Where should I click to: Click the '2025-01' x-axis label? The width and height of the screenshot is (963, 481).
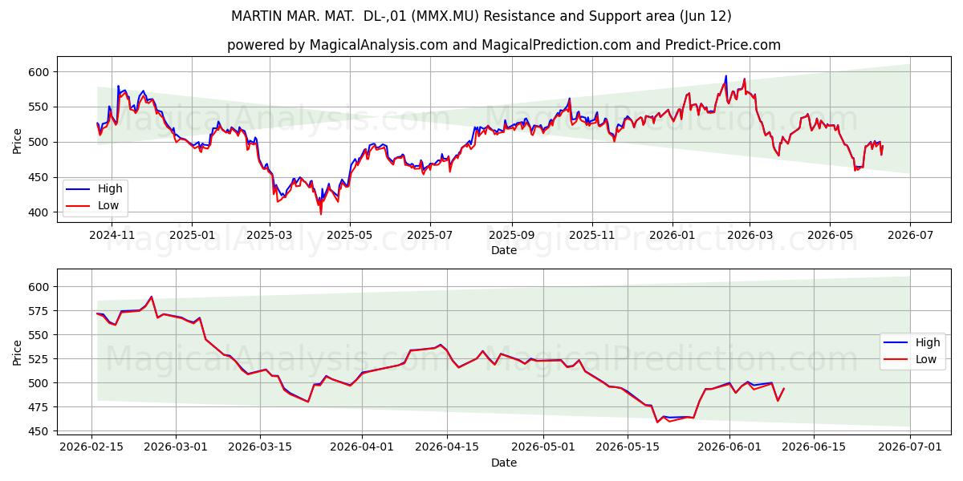tap(192, 235)
